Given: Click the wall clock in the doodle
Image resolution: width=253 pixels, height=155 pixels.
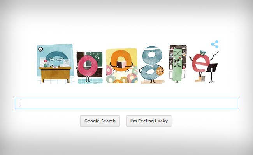Looking at the screenshot, I should [x=40, y=49].
